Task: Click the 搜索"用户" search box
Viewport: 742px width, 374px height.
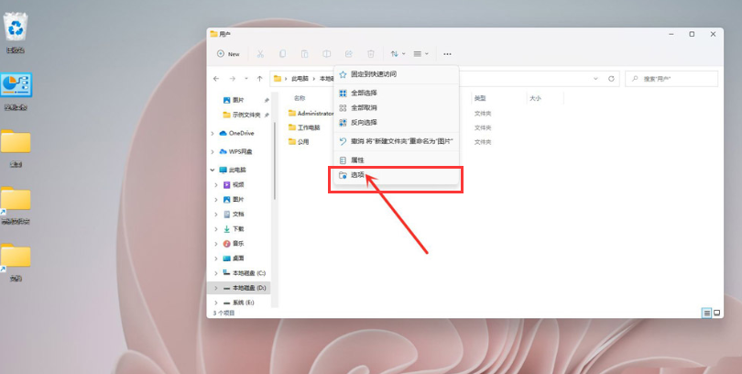Action: tap(673, 80)
